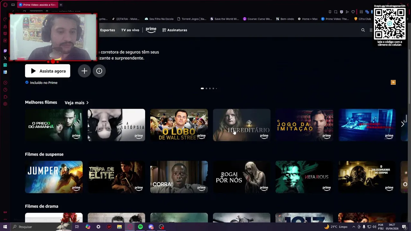Click Assista agora play button

(x=48, y=71)
